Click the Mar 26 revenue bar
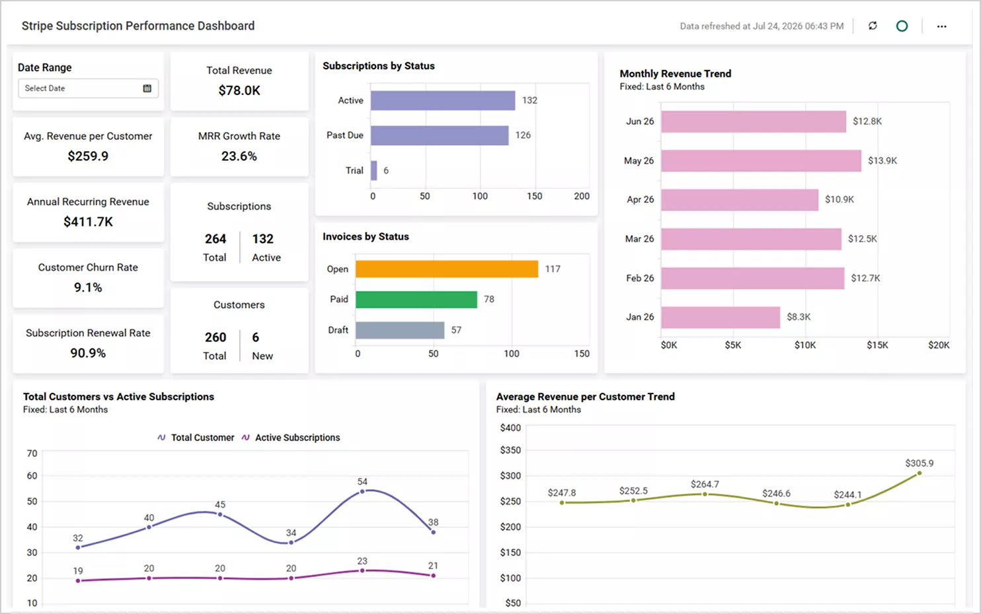Viewport: 981px width, 614px height. (x=752, y=239)
